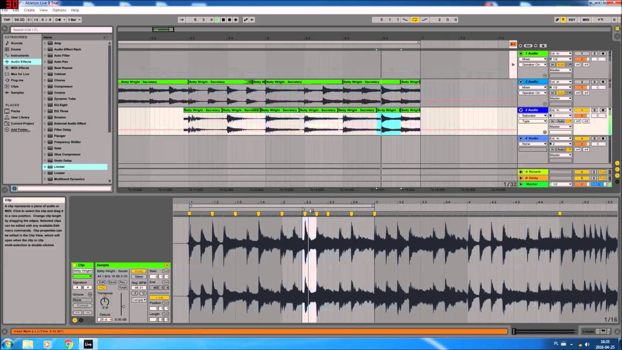This screenshot has width=622, height=350.
Task: Open the Create menu
Action: [29, 10]
